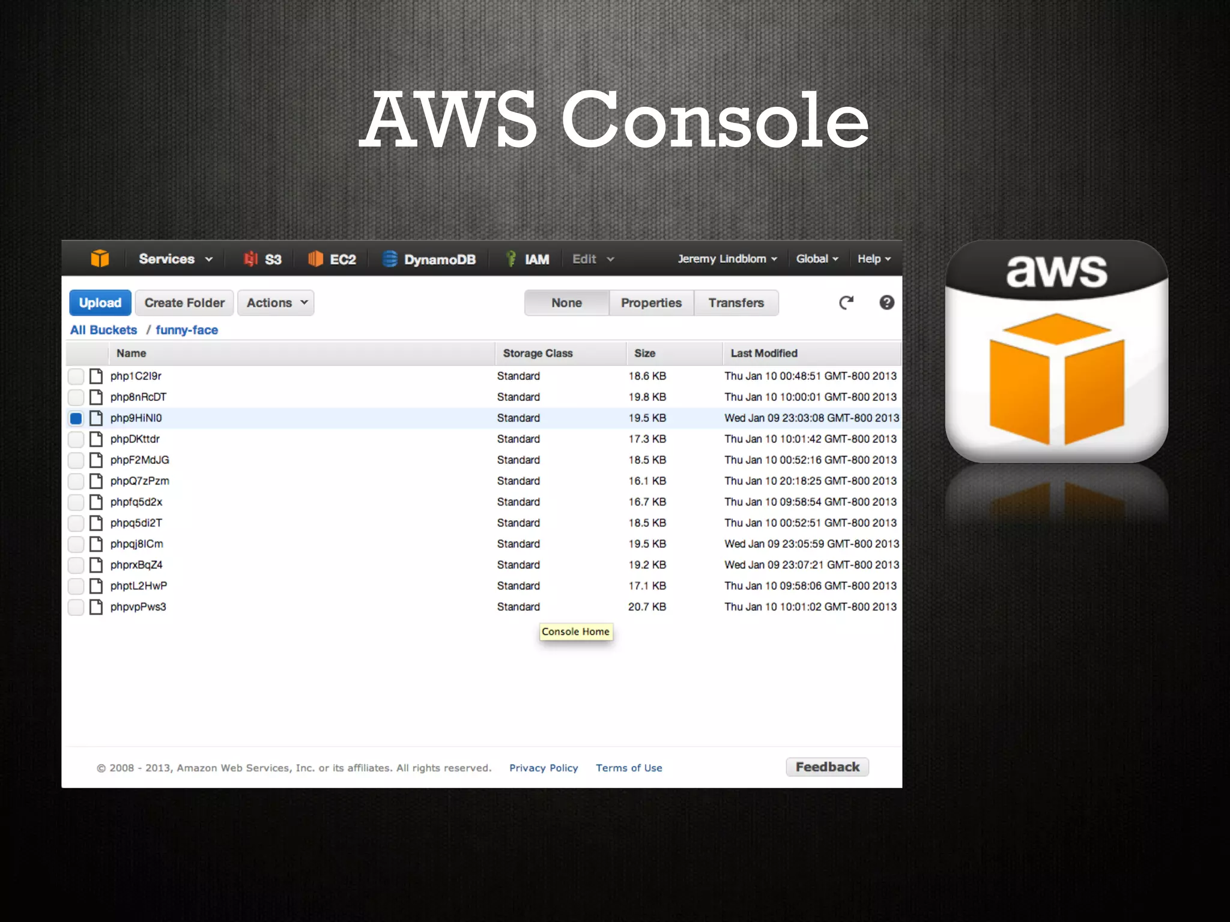
Task: Check the box for php8nRcDT
Action: pos(76,397)
